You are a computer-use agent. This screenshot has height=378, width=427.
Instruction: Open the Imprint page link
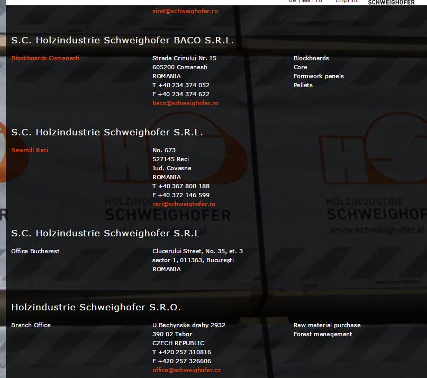[x=347, y=2]
